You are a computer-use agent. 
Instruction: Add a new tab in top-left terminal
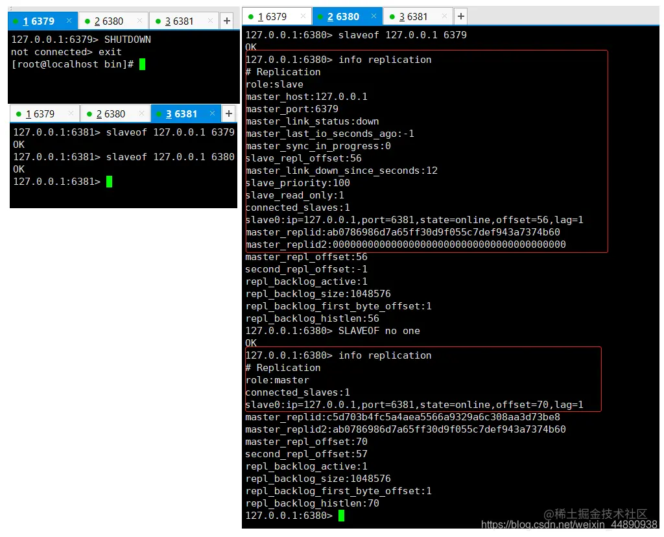(227, 21)
